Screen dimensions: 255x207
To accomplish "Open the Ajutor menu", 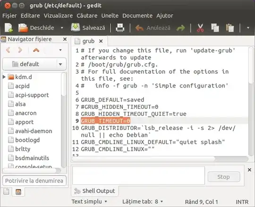I will (165, 16).
